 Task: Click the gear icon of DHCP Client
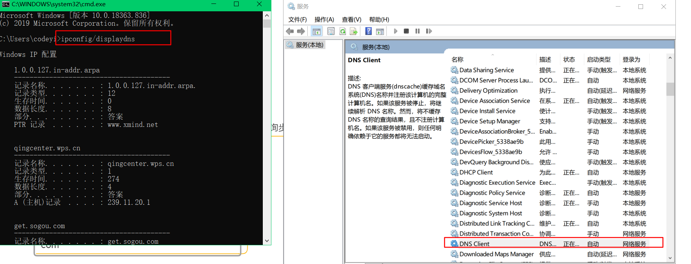(x=454, y=172)
